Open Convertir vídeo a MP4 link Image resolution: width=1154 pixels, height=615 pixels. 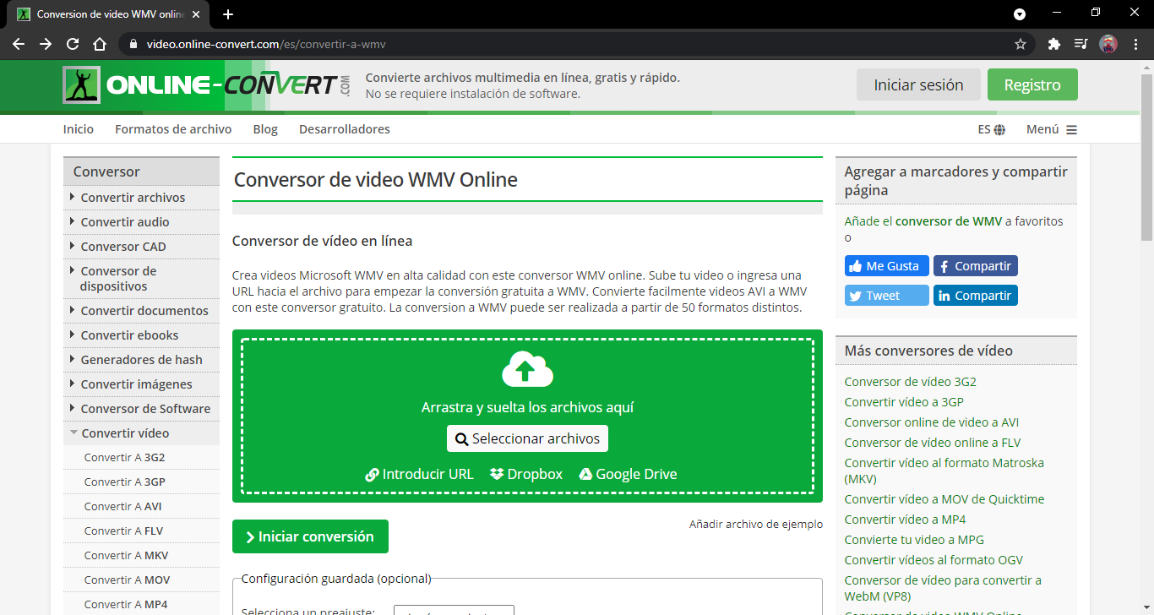[x=905, y=520]
